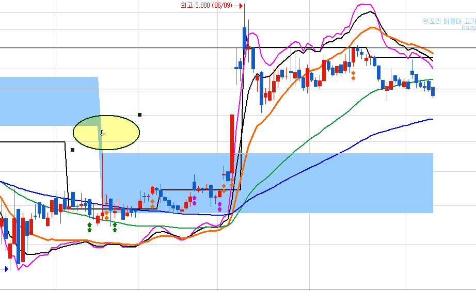Select the orange diamonds below the upper-right candles
This screenshot has width=476, height=291.
point(353,75)
